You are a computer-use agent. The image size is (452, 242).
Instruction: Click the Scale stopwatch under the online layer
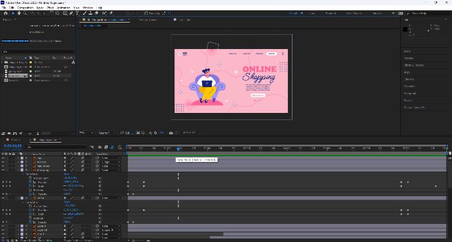tap(30, 214)
